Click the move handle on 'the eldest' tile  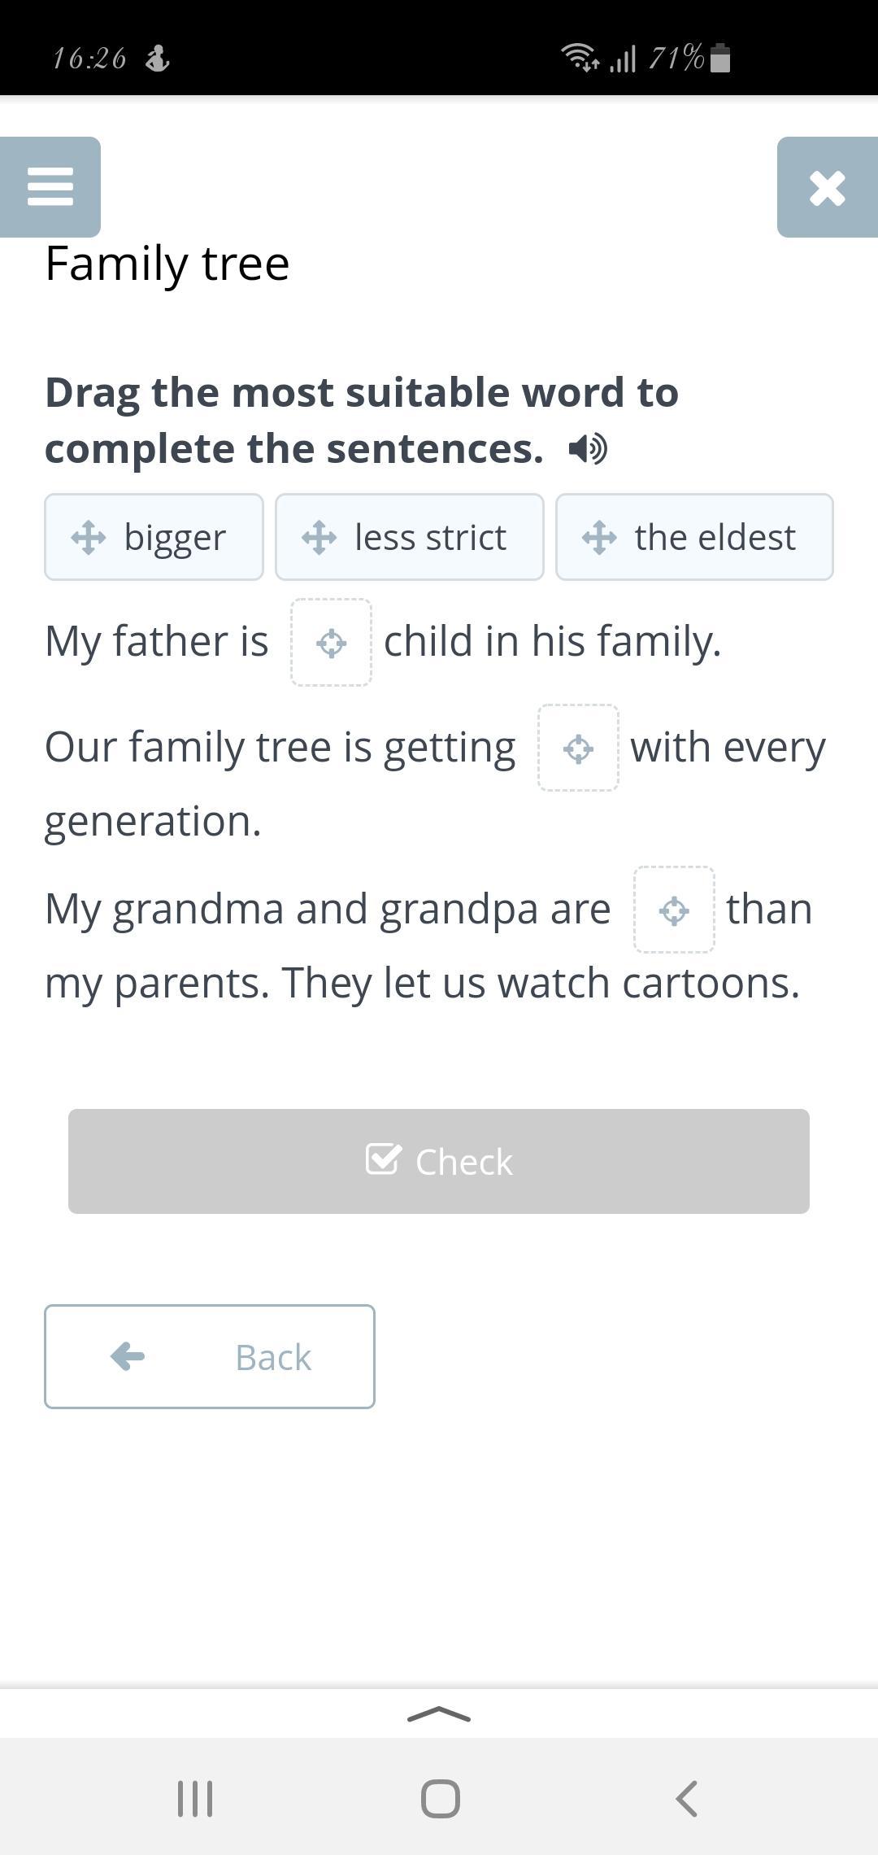(599, 538)
